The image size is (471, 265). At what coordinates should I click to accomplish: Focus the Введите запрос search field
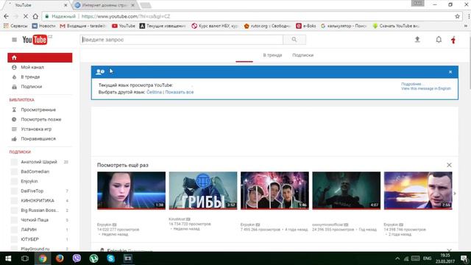[x=182, y=39]
